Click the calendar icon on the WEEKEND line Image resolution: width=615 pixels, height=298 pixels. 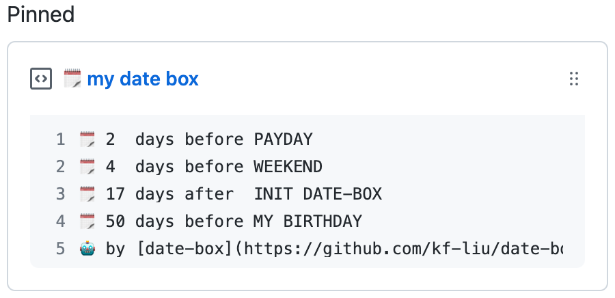[x=87, y=167]
